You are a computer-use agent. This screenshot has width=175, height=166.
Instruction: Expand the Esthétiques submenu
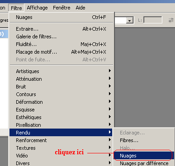pos(61,117)
